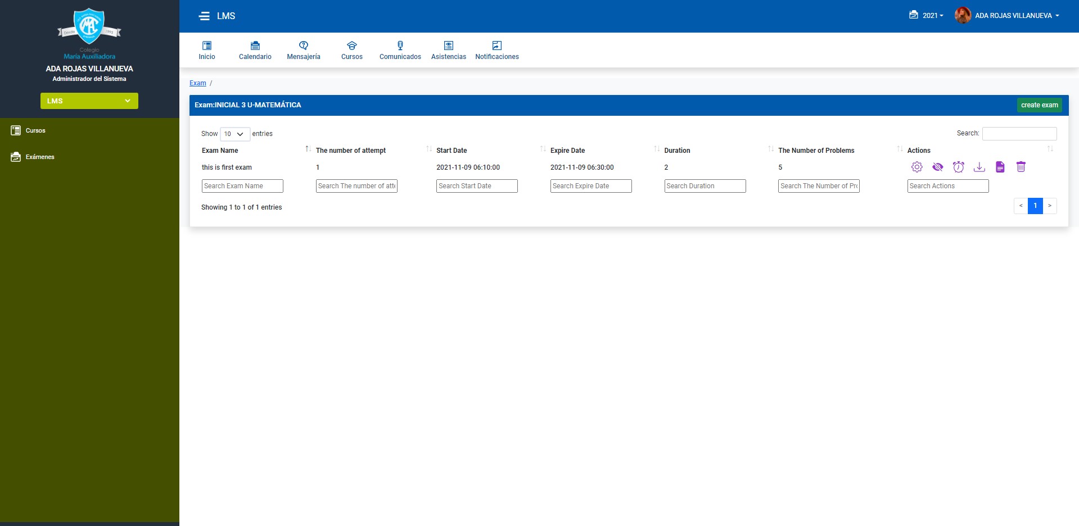Sort by Duration column
Screen dimensions: 1079x526
pos(719,150)
